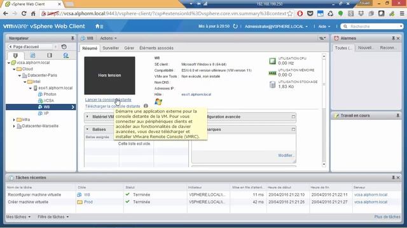Collapse the vcsa.alphorm.local tree node
The height and width of the screenshot is (228, 407).
[x=8, y=63]
